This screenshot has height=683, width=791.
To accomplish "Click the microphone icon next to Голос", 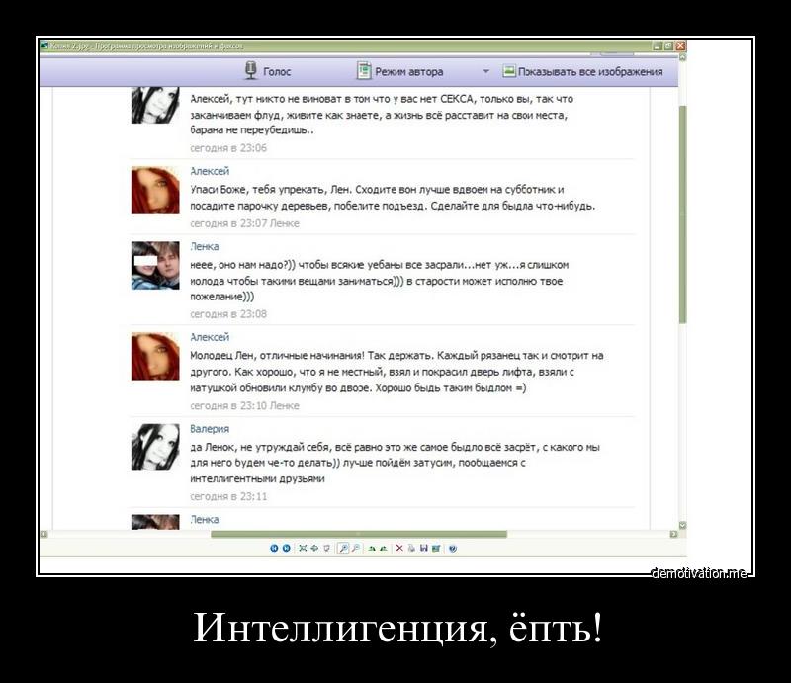I will click(x=251, y=70).
